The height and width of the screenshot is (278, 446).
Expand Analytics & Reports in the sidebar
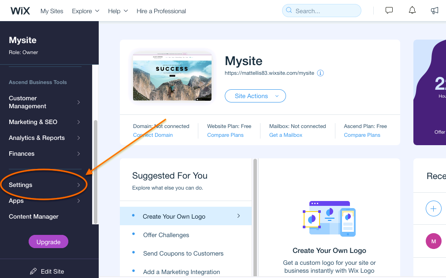(x=45, y=138)
